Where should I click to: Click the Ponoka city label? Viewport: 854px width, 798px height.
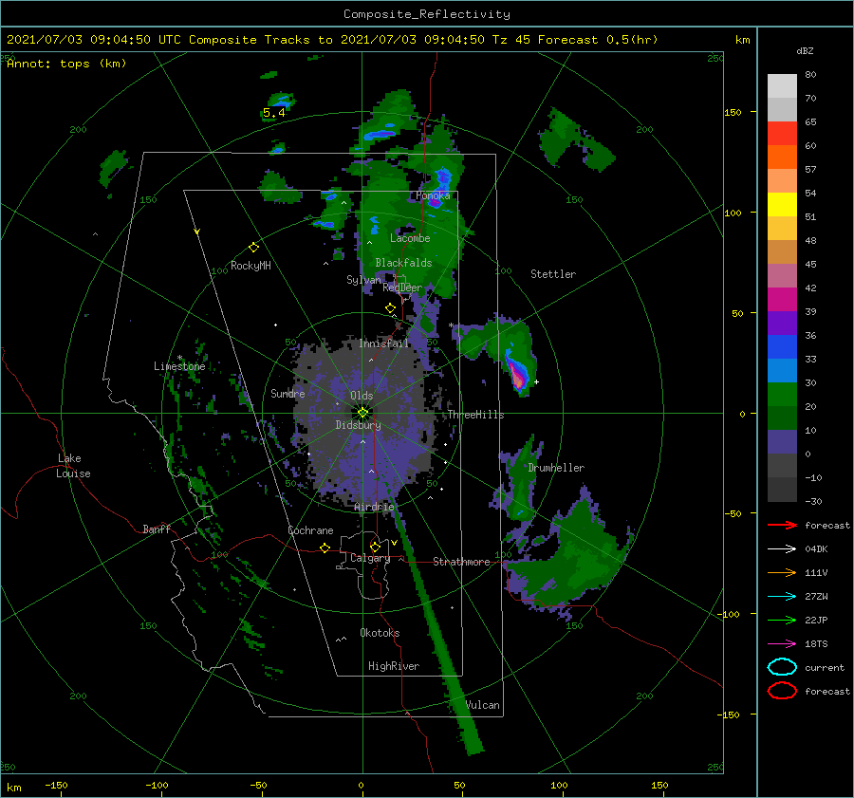[x=433, y=195]
